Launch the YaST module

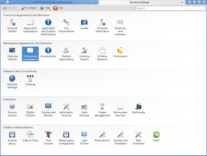tap(156, 137)
